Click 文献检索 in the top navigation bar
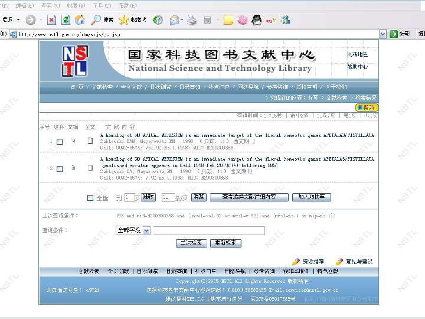Viewport: 425px width, 319px height. tap(103, 87)
